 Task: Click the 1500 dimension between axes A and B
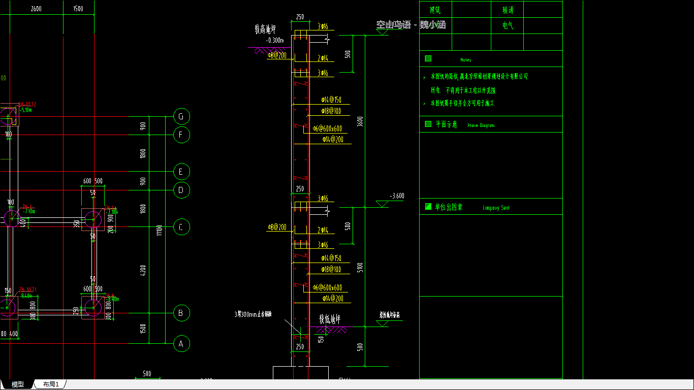coord(143,329)
